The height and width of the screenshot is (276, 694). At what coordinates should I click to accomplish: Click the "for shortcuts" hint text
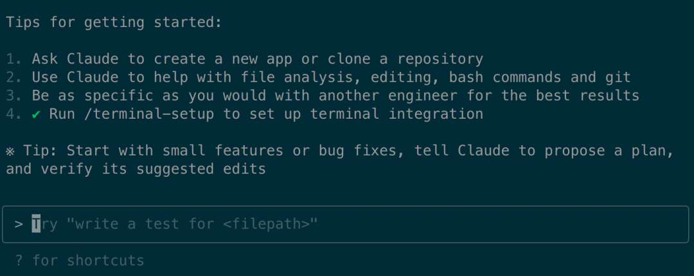click(x=88, y=260)
